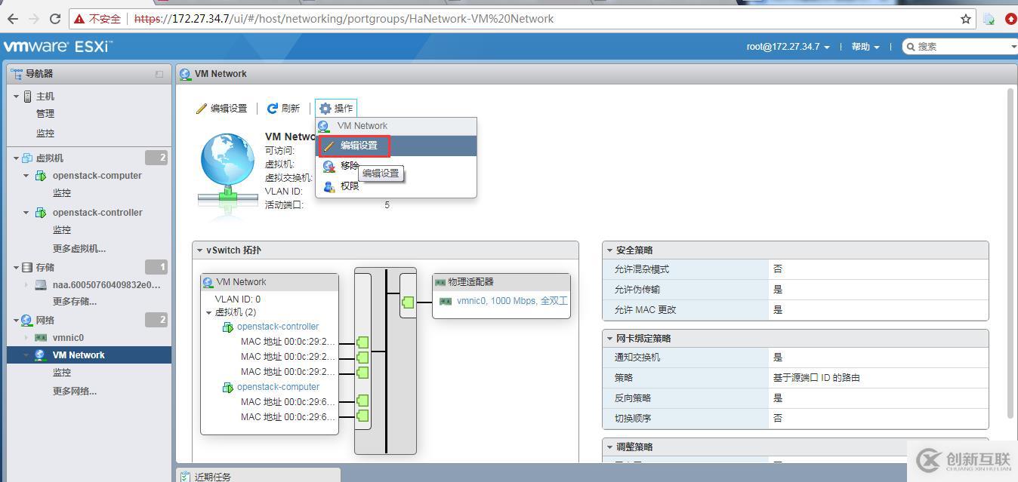
Task: Select 监控 under host in navigator
Action: (x=45, y=134)
